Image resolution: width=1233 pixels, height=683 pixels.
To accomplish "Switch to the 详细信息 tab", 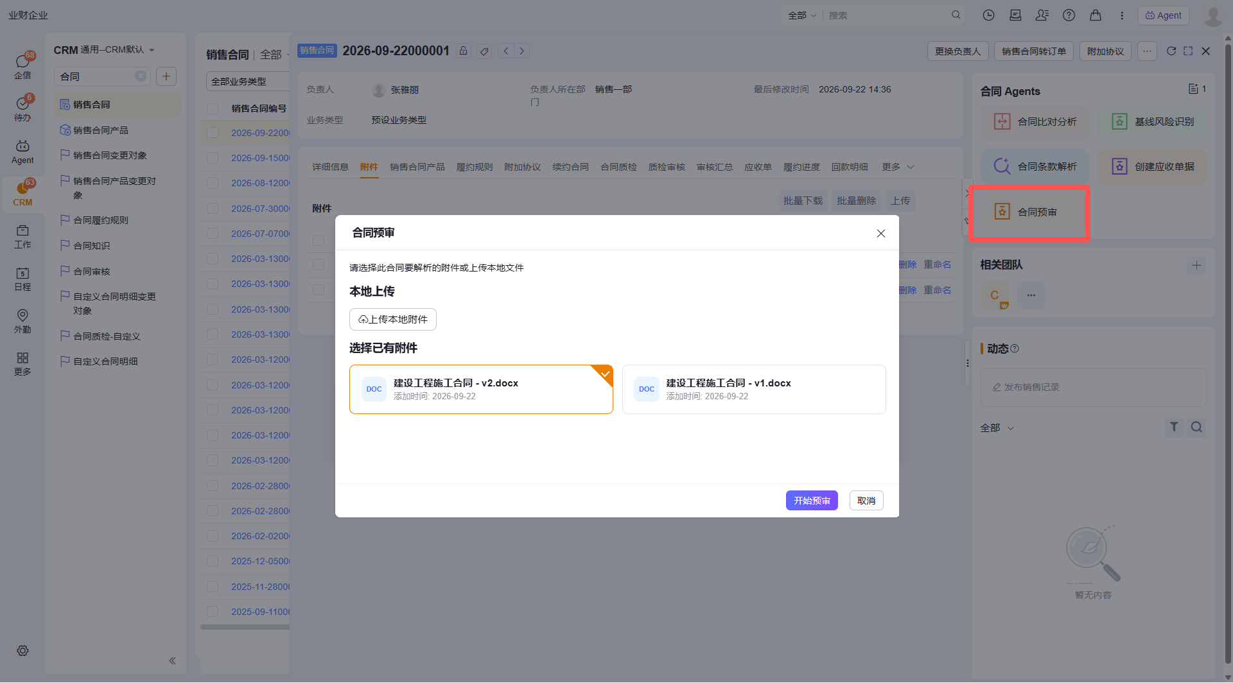I will click(330, 167).
